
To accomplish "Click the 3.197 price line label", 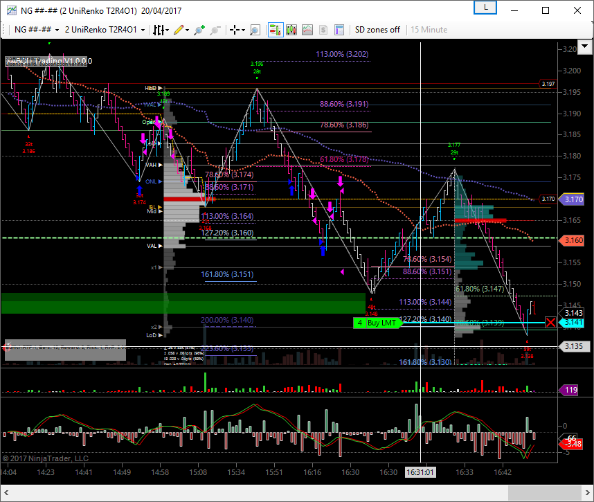I will pos(548,84).
